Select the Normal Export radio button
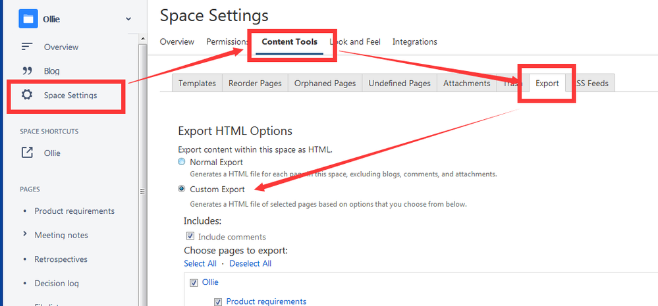 (x=181, y=162)
